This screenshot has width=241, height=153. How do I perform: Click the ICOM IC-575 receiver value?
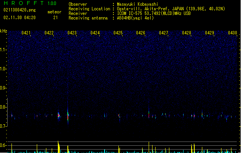pyautogui.click(x=154, y=13)
